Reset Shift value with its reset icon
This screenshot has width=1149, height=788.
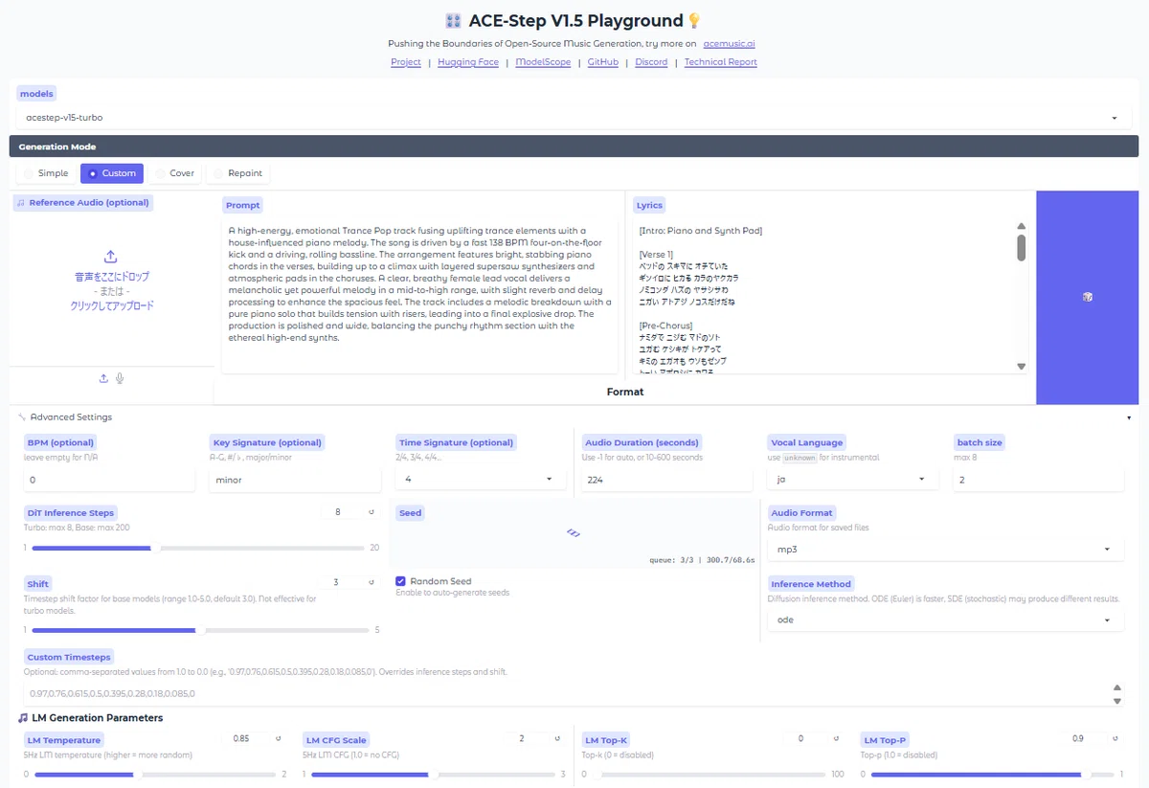coord(372,582)
